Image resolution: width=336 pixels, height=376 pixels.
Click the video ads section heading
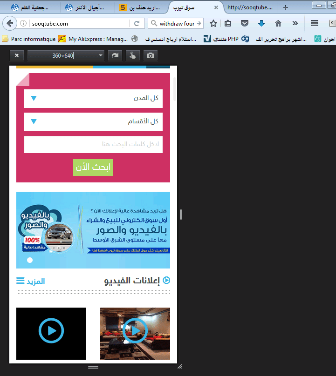(x=132, y=281)
